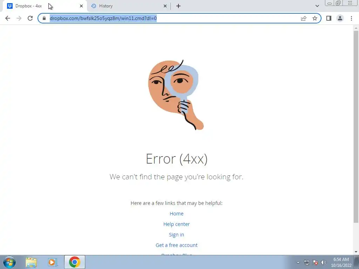Close the Chrome window

point(350,3)
